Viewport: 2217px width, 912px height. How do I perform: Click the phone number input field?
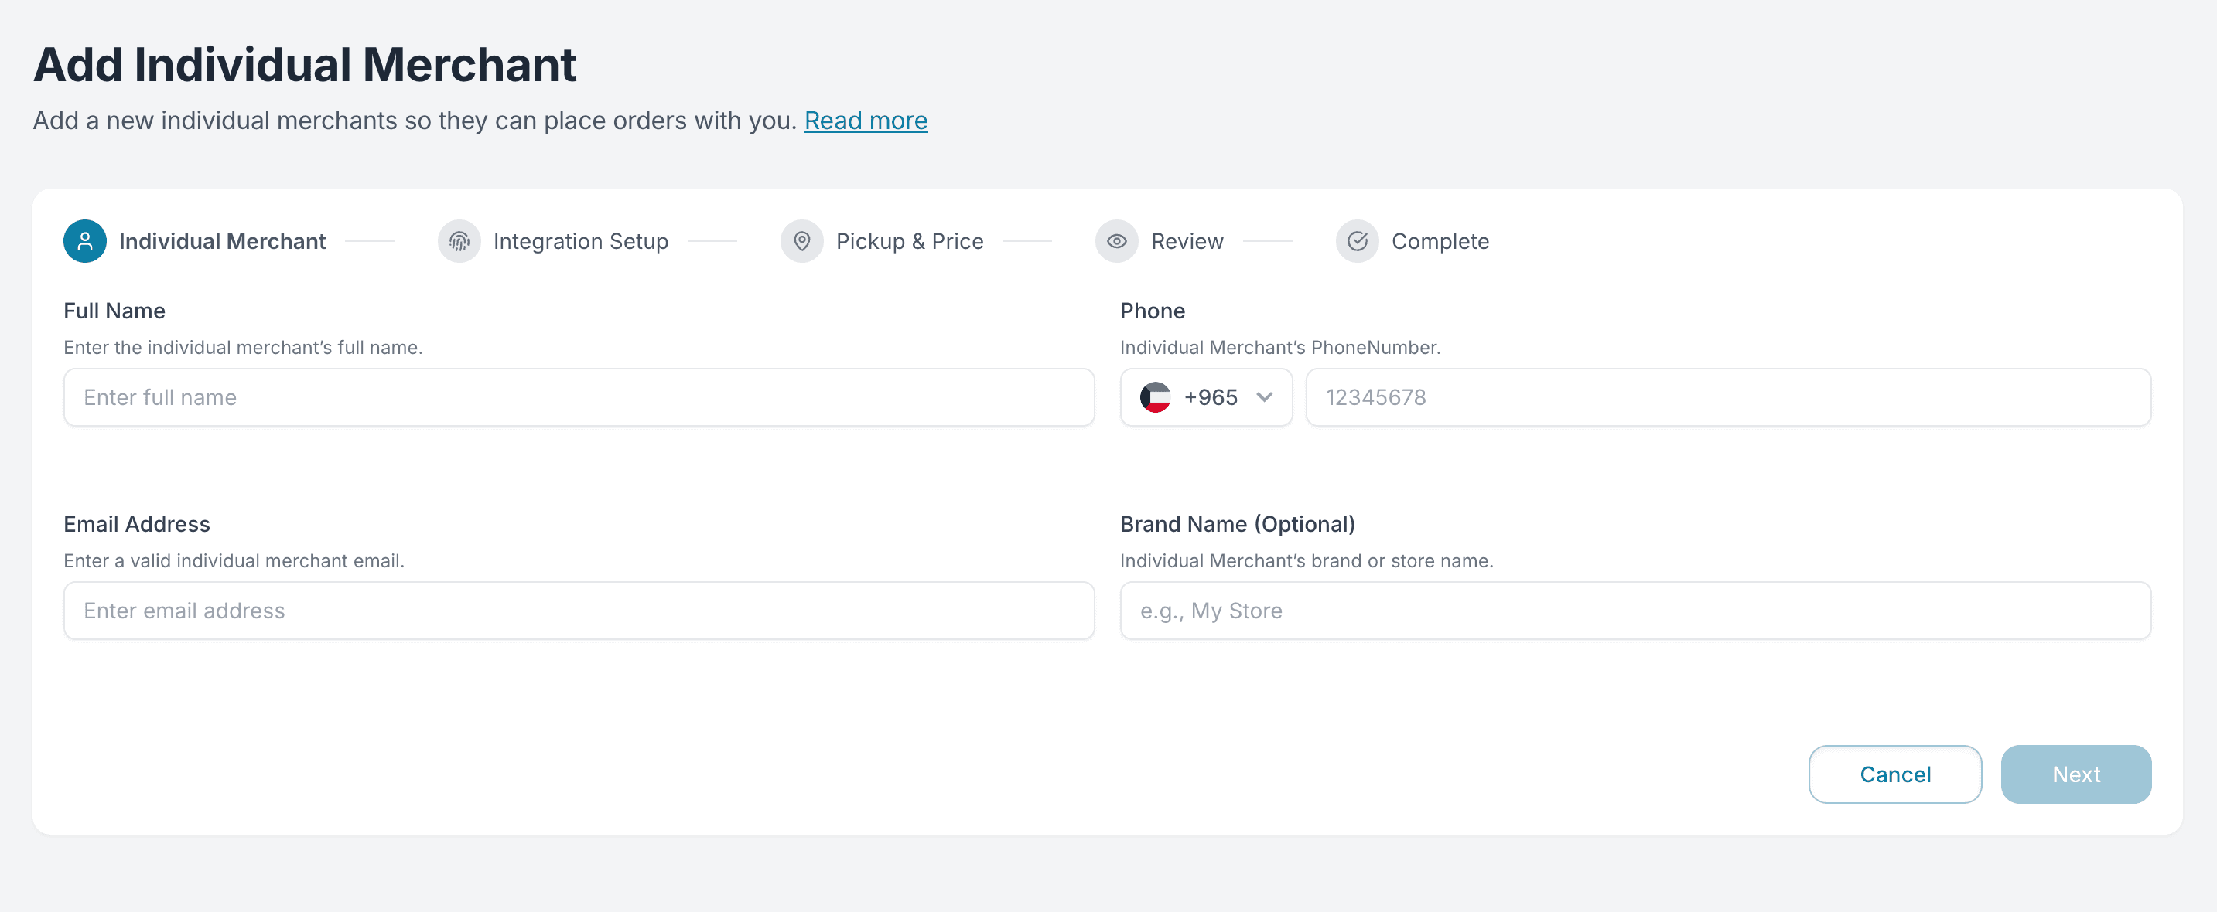[1727, 397]
